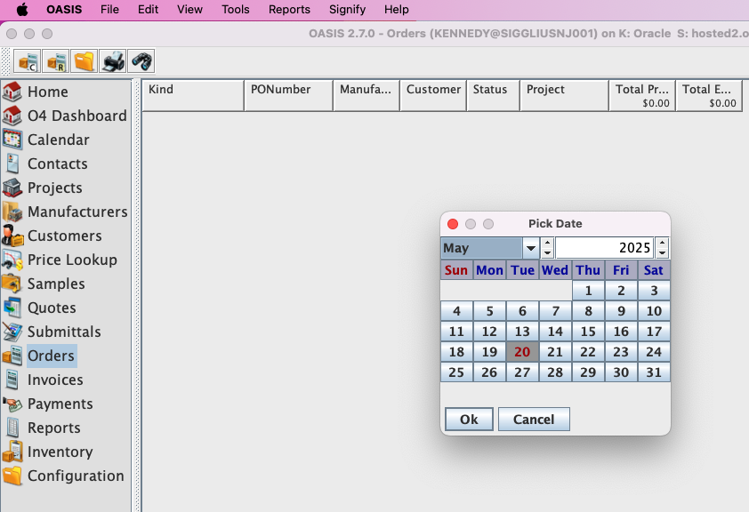Confirm date with the Ok button
749x512 pixels.
(x=469, y=420)
